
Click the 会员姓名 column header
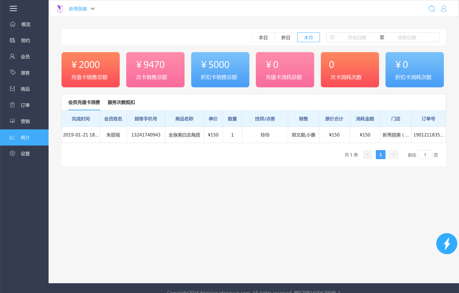(113, 119)
